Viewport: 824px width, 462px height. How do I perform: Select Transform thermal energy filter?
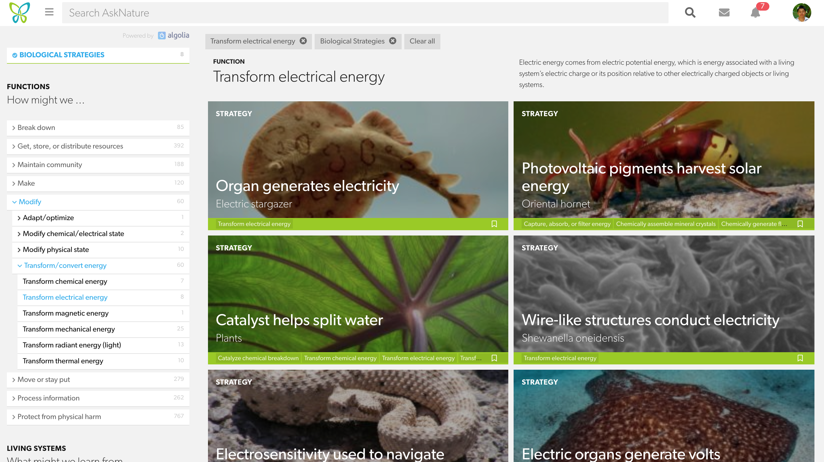coord(103,361)
